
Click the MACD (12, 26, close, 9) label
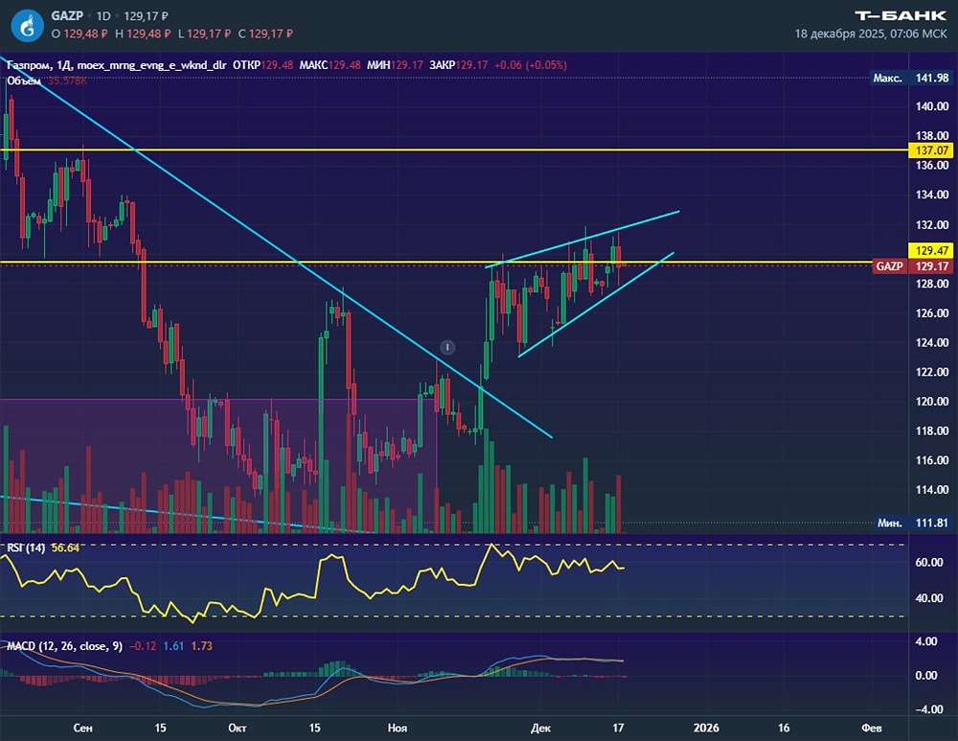point(64,646)
